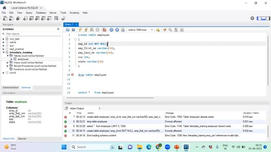Collapse the tetradata_training schema
This screenshot has width=271, height=152.
point(3,52)
